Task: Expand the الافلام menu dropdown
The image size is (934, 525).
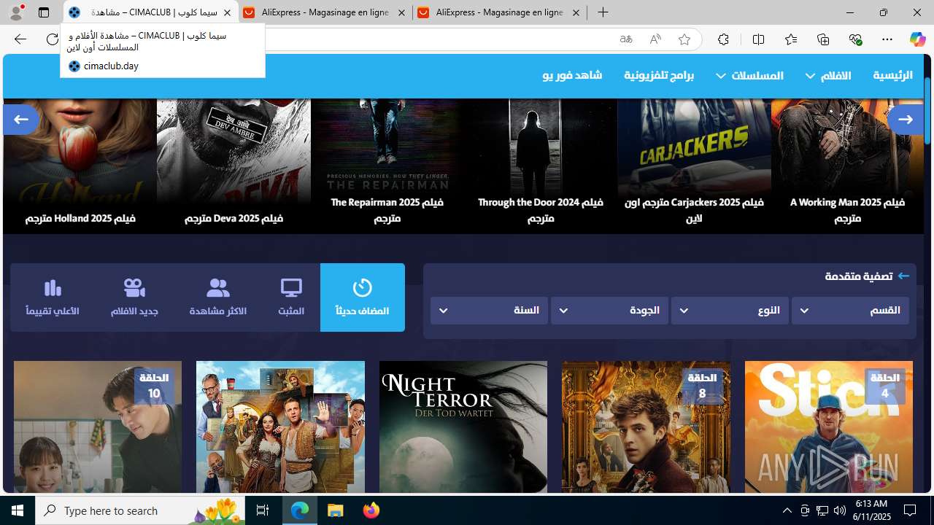Action: [828, 76]
